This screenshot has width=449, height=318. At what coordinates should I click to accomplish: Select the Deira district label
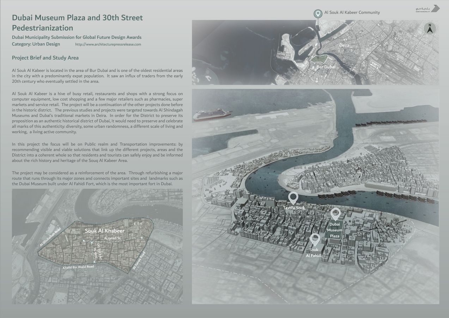[345, 45]
